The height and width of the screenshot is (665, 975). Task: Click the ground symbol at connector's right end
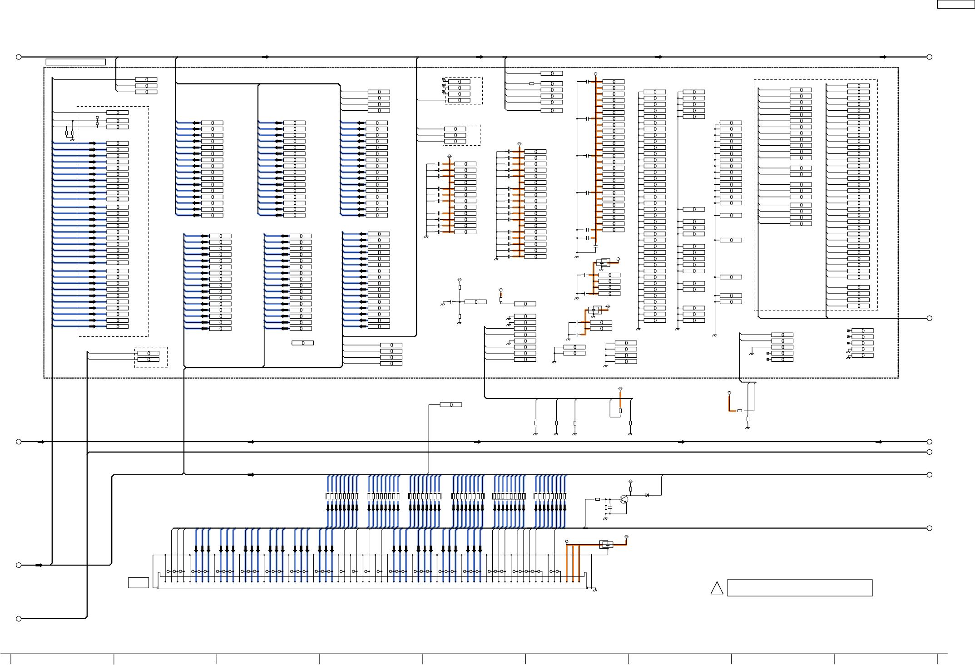[594, 590]
